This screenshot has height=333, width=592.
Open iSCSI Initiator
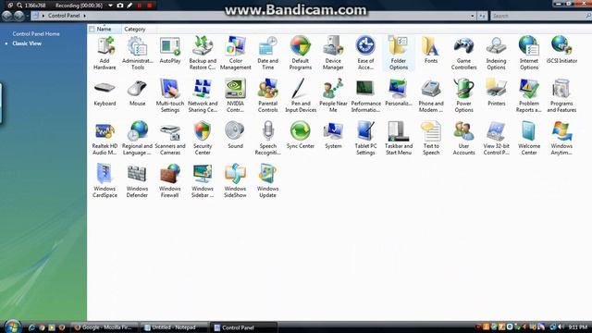[561, 51]
